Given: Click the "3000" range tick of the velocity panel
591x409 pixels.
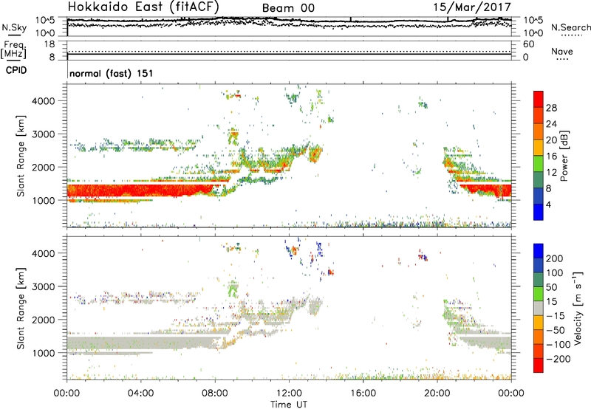Looking at the screenshot, I should pyautogui.click(x=43, y=286).
